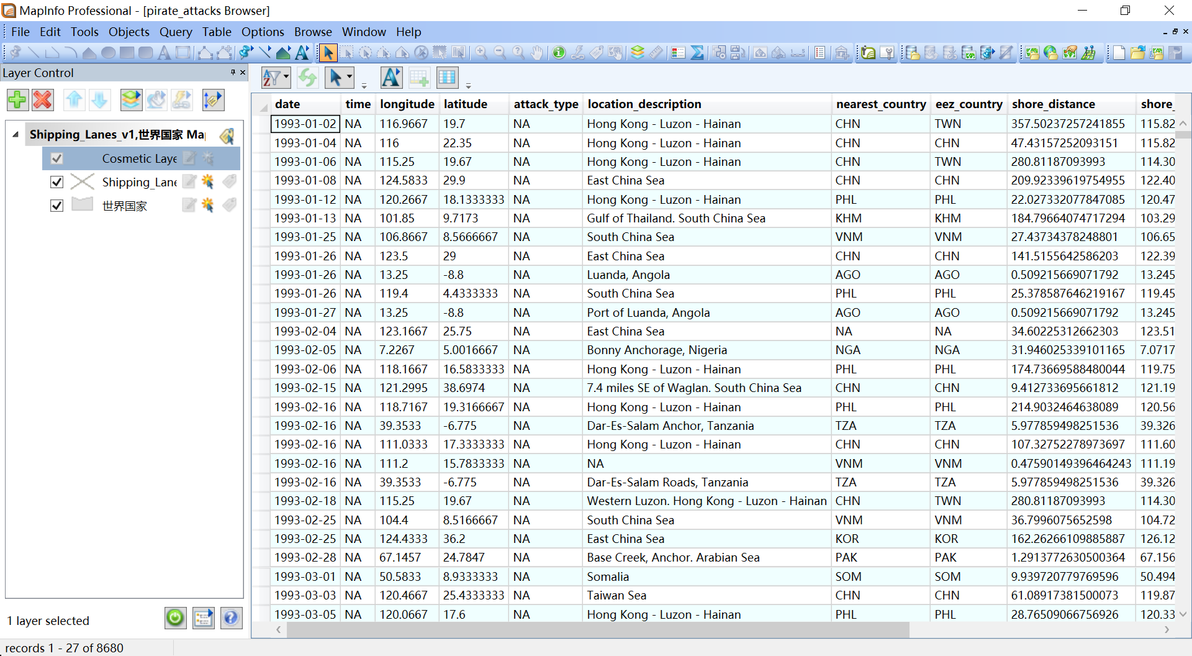This screenshot has width=1192, height=656.
Task: Click the Text tool letter A
Action: pos(164,53)
